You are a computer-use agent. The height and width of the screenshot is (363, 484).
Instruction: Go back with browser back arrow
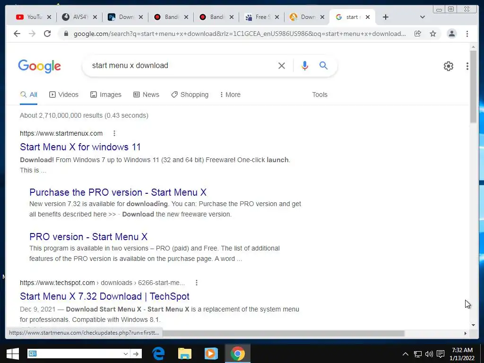[x=17, y=34]
